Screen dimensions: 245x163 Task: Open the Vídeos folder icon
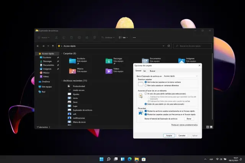click(x=109, y=71)
